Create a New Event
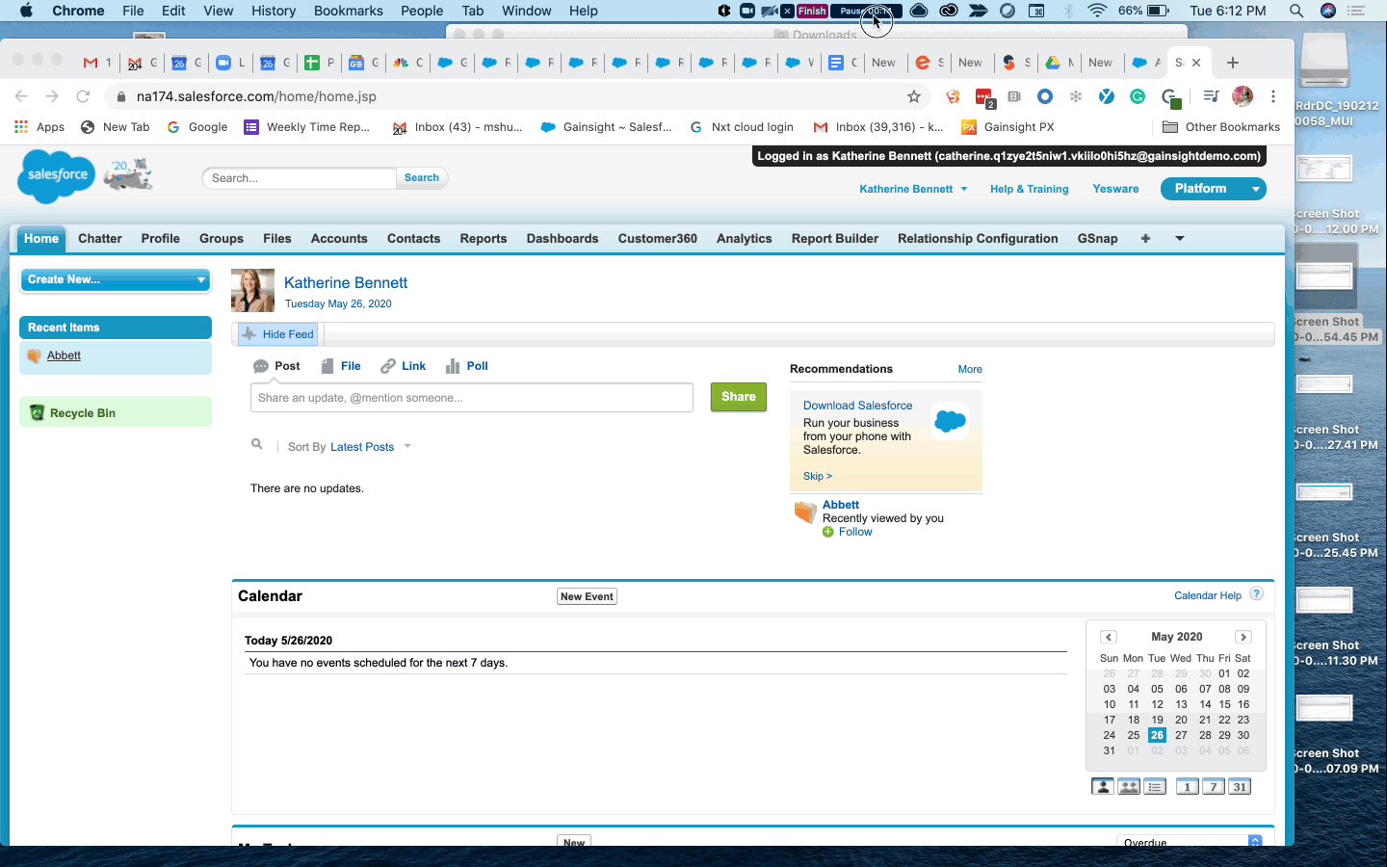This screenshot has height=867, width=1387. (588, 596)
